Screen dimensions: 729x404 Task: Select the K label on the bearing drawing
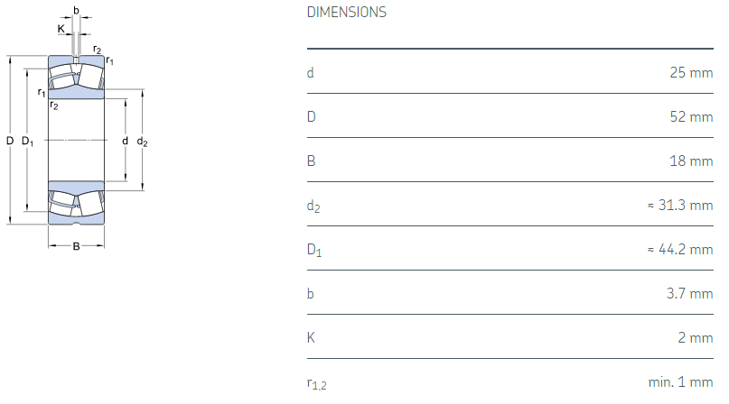(x=61, y=29)
